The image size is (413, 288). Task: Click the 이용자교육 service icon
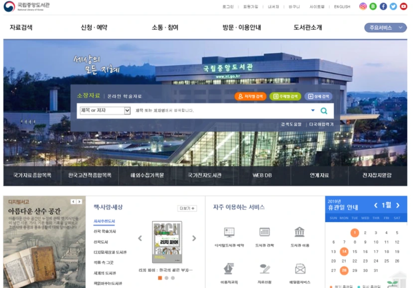(x=229, y=269)
